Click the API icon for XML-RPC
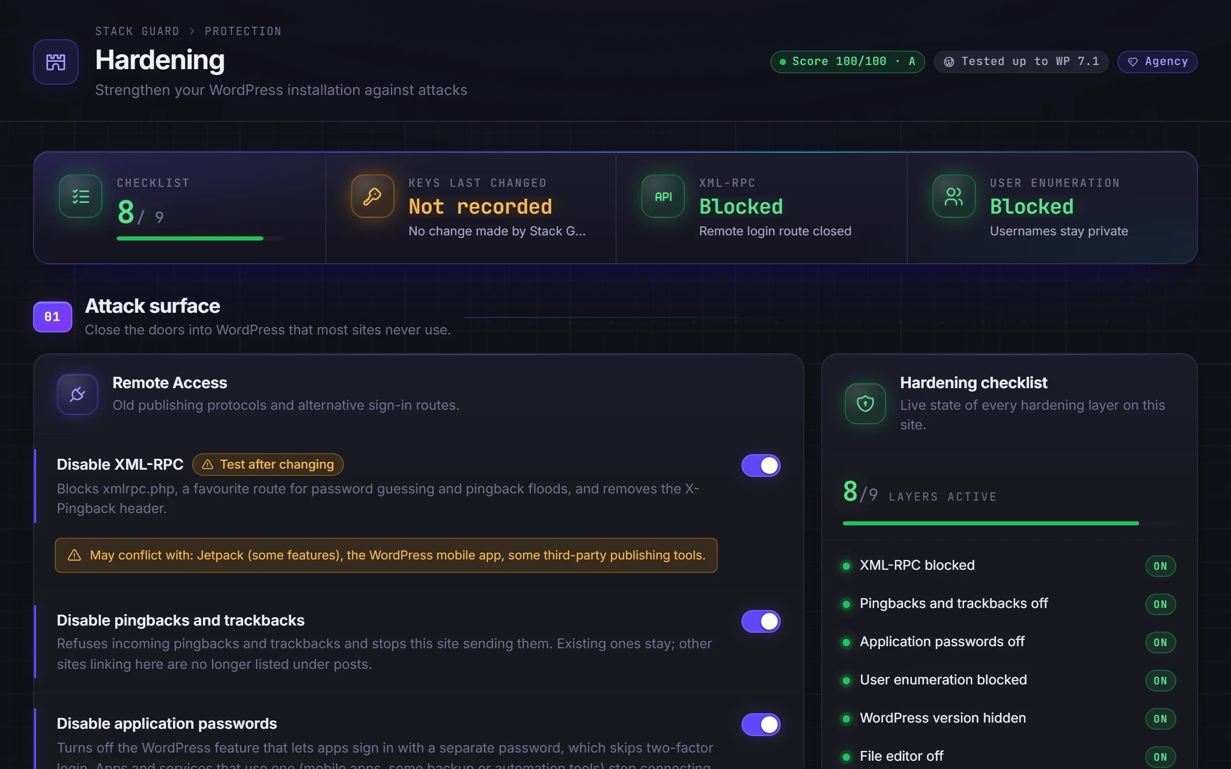 tap(663, 196)
